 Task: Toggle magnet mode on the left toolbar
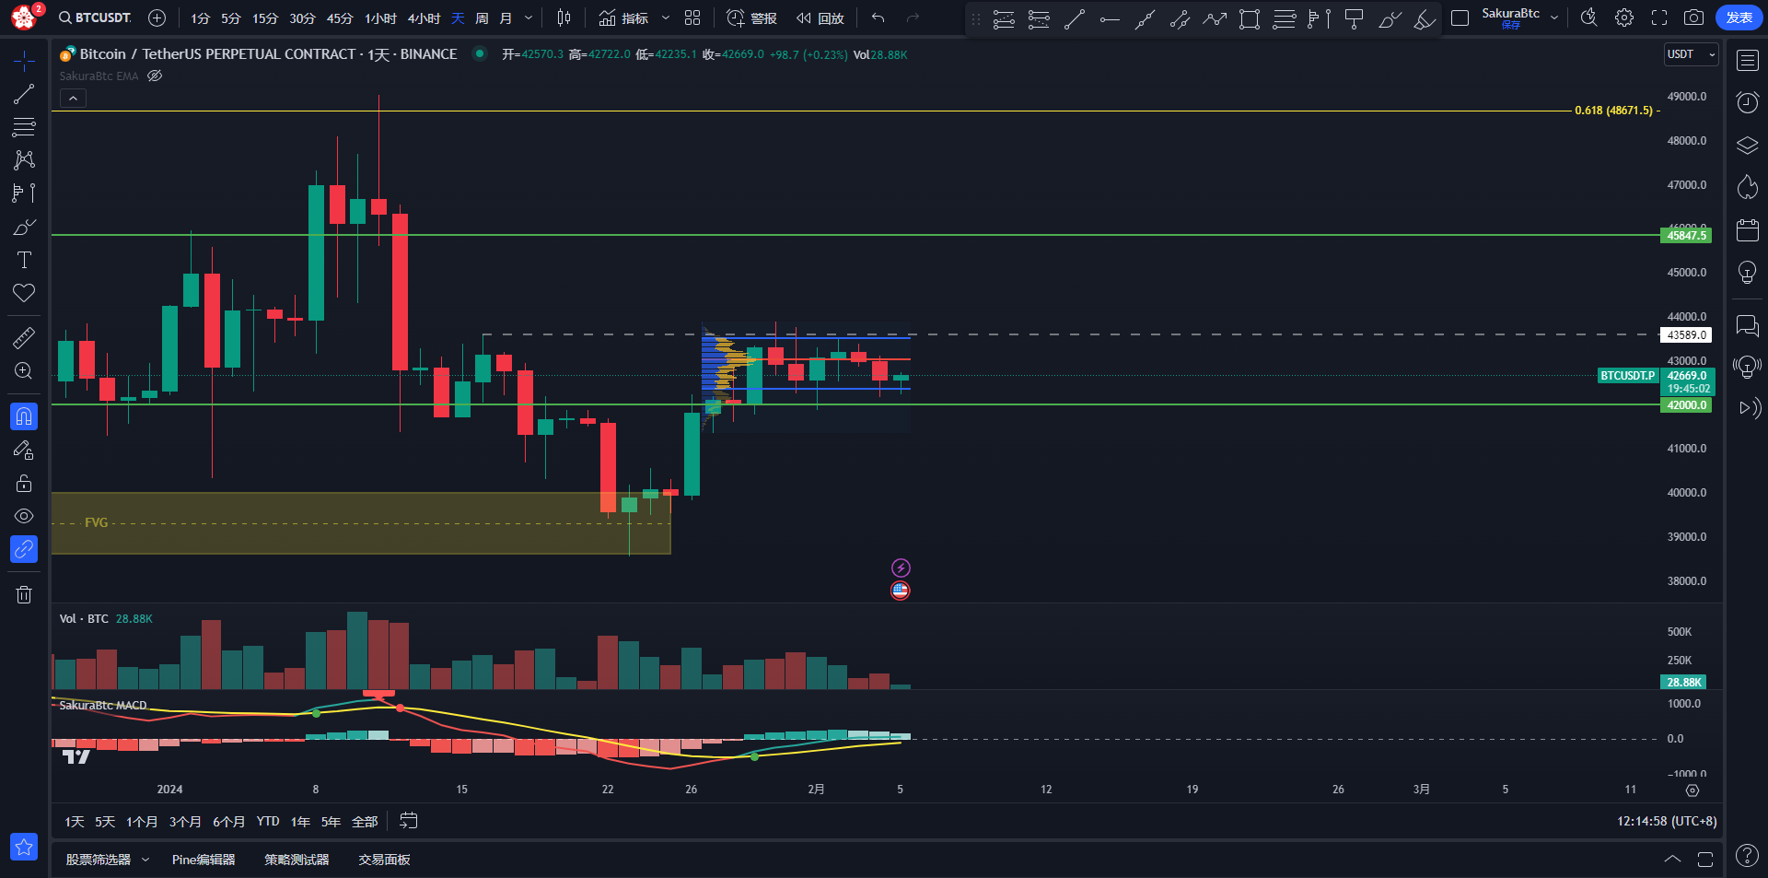tap(24, 416)
